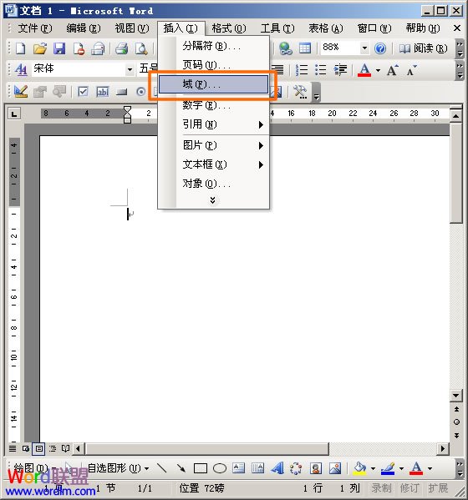The image size is (468, 500).
Task: Expand 文本框(X) submenu
Action: (x=214, y=164)
